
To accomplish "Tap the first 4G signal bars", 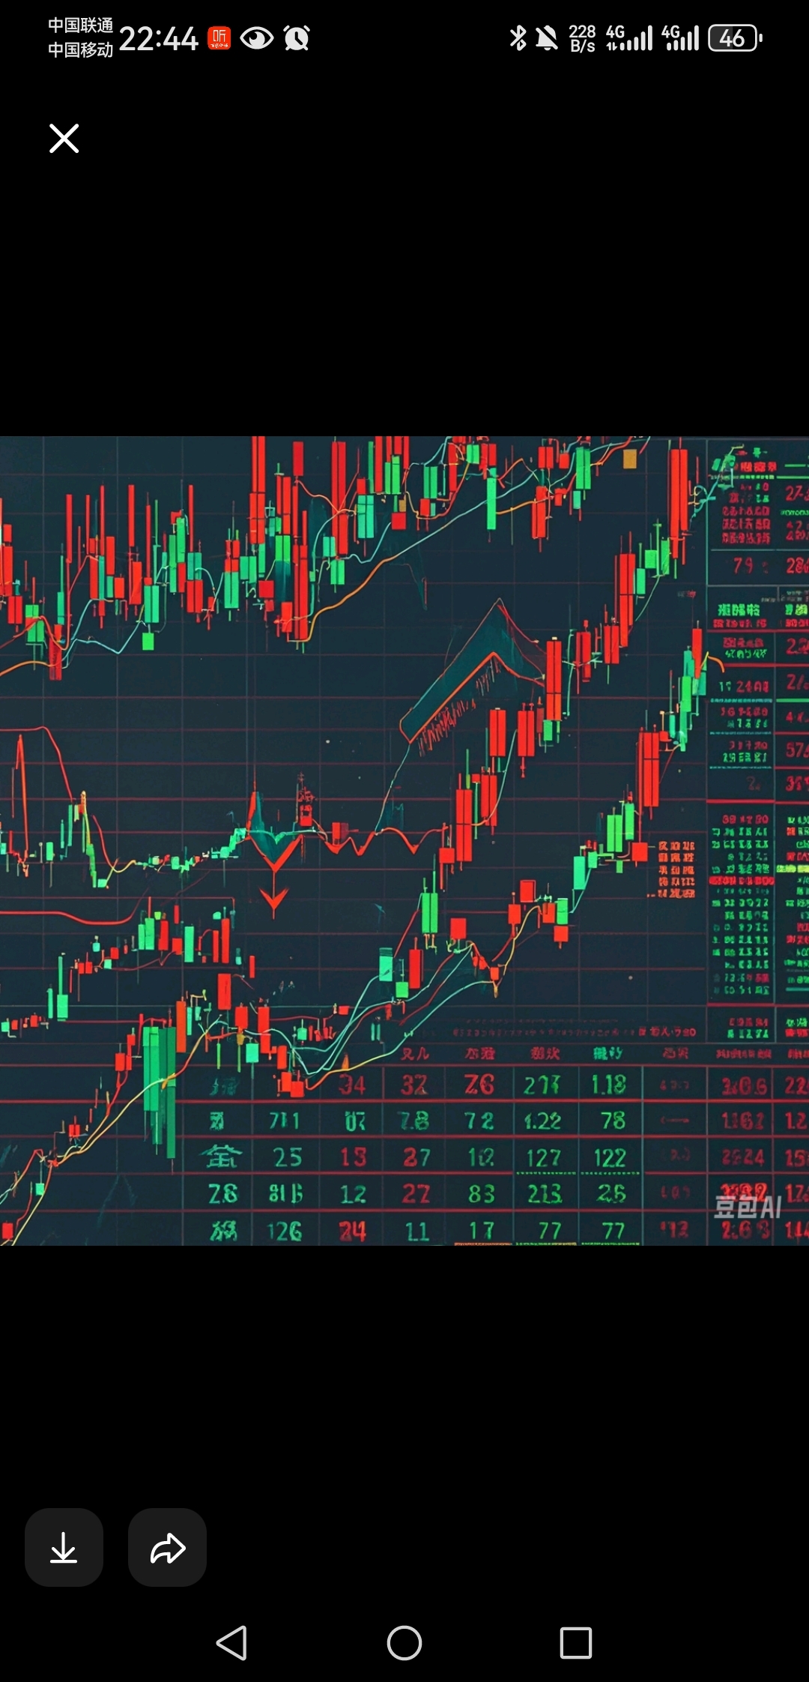I will pyautogui.click(x=629, y=37).
